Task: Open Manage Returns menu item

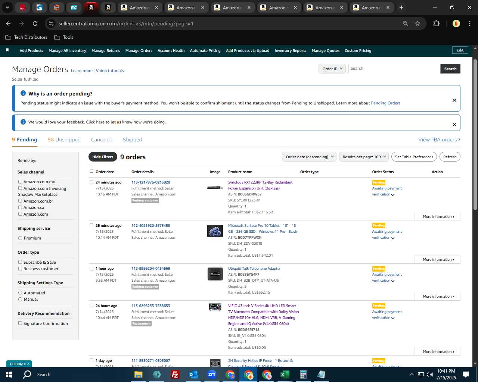Action: (x=106, y=50)
